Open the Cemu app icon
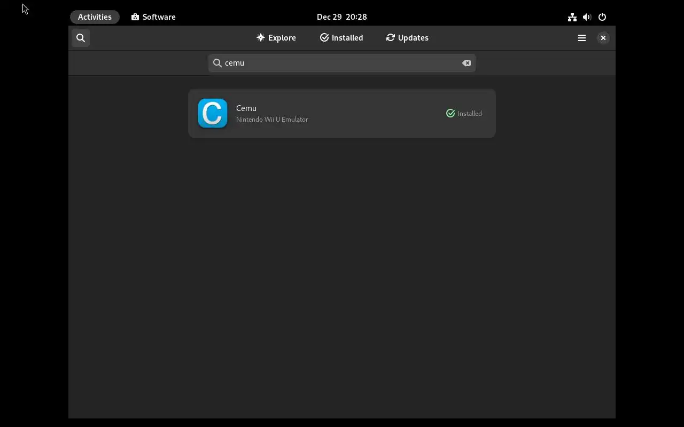 (213, 113)
